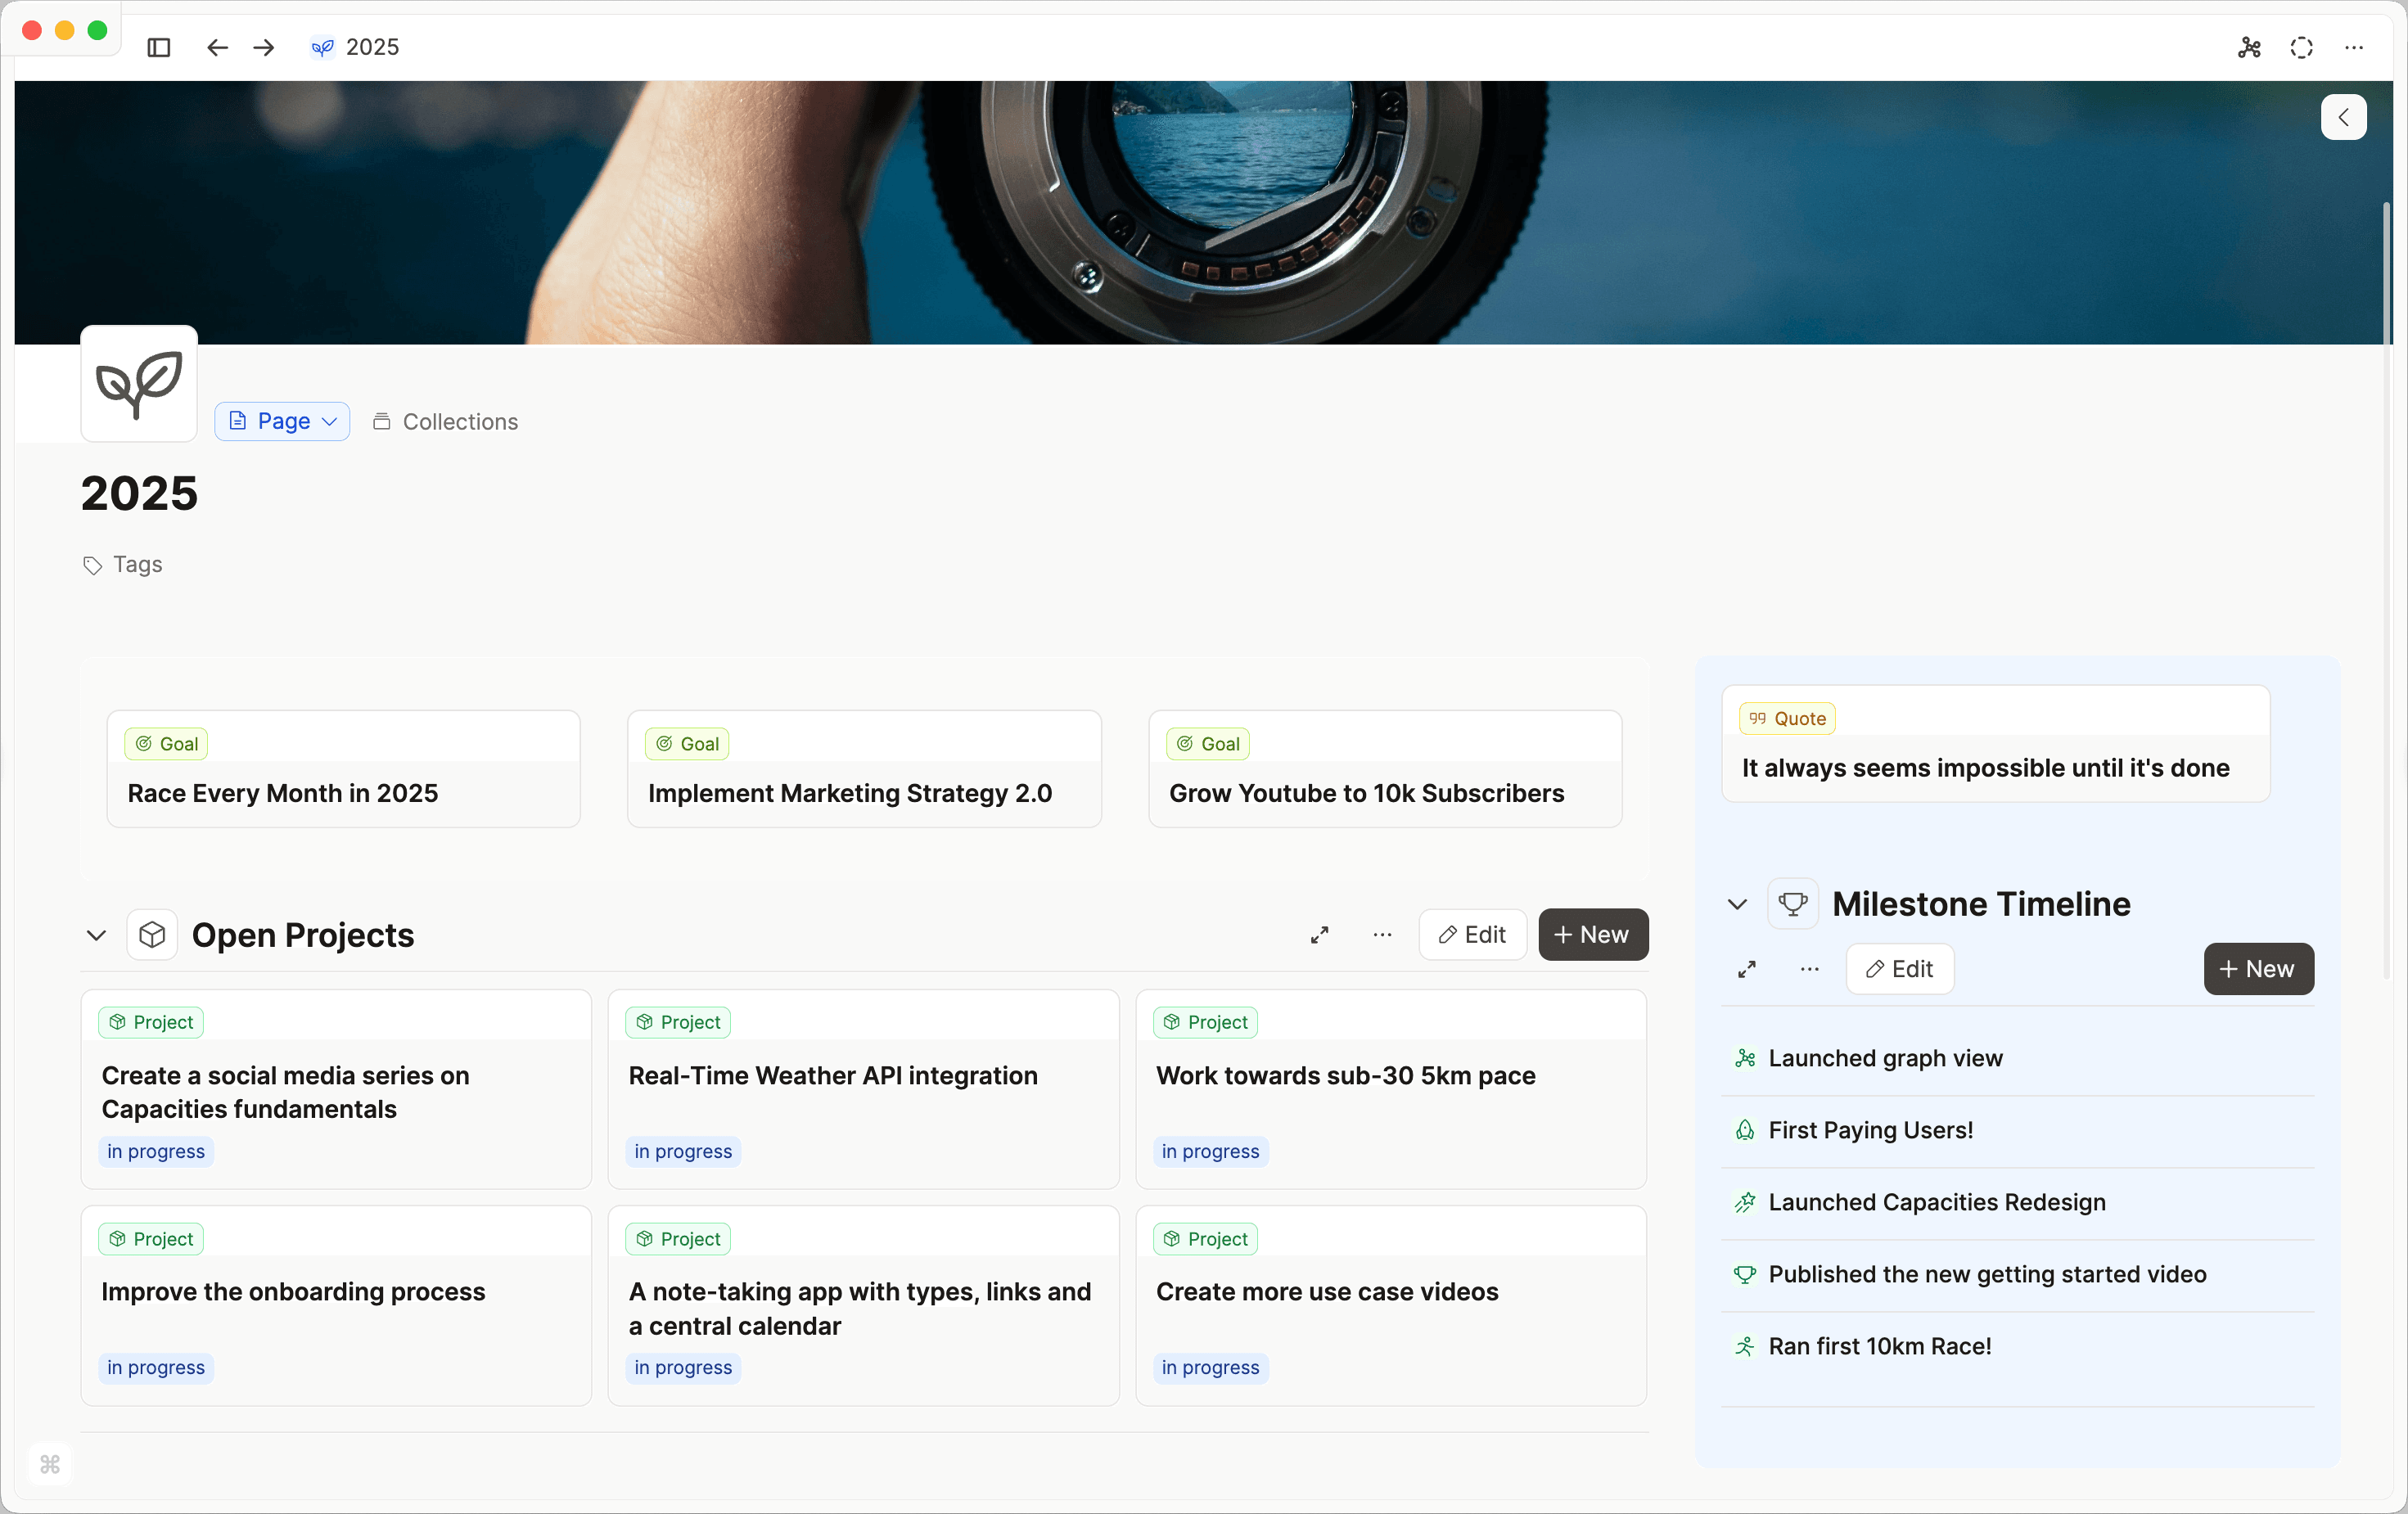This screenshot has width=2408, height=1514.
Task: Add tags in the Tags field
Action: tap(137, 564)
